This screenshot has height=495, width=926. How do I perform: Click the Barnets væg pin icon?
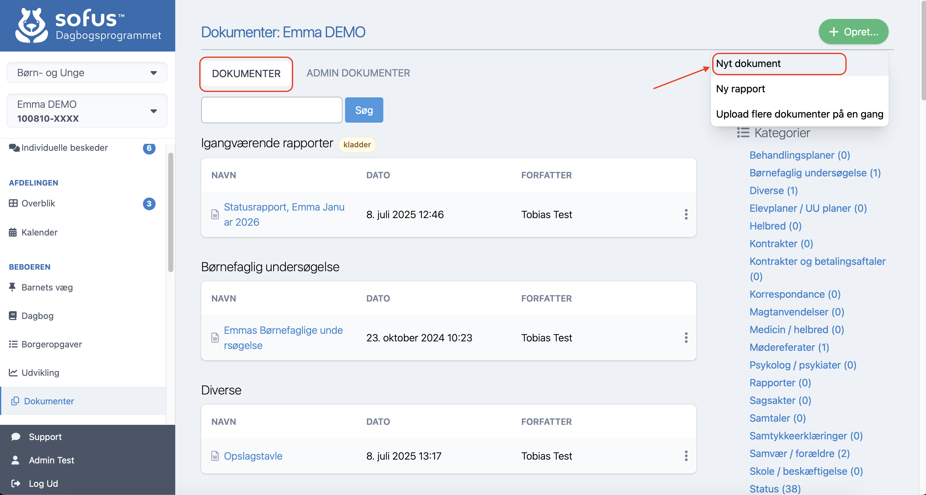[12, 287]
